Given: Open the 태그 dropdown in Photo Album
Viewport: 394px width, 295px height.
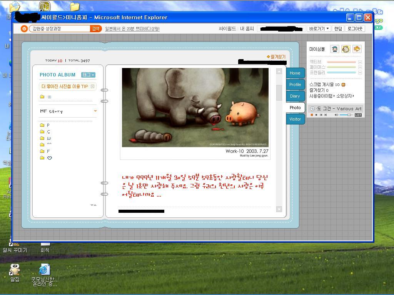Looking at the screenshot, I should [x=88, y=75].
